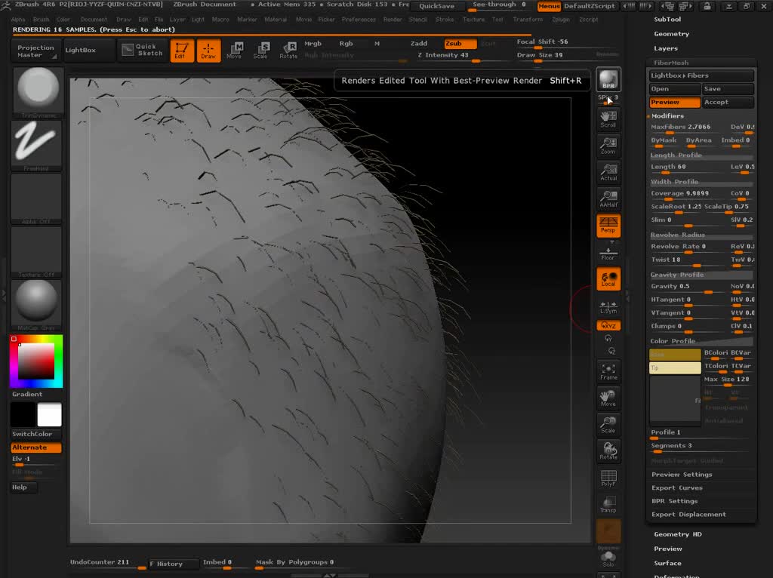Click the BPR render button

click(608, 79)
